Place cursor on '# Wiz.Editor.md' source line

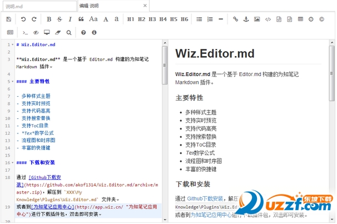36,44
